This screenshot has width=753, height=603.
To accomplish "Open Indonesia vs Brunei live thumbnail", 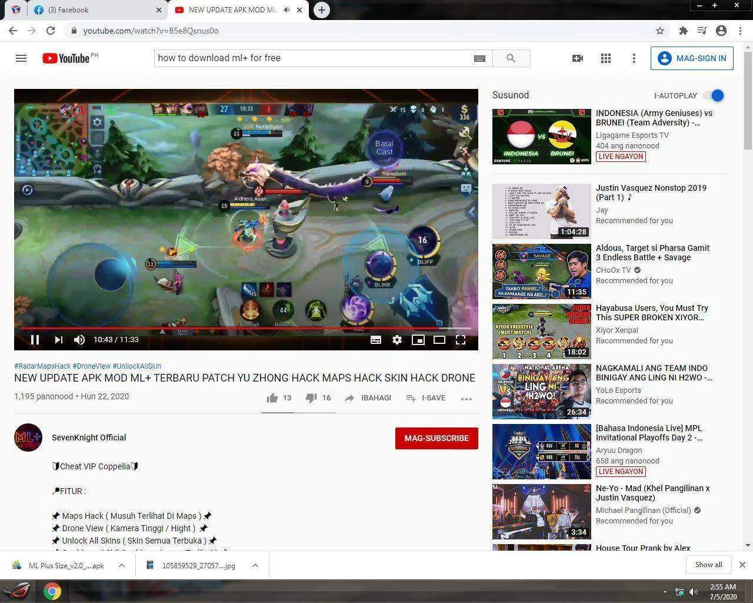I will click(x=542, y=137).
